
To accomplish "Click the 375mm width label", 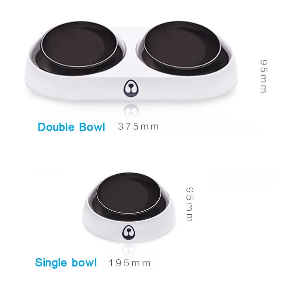I will (x=138, y=127).
